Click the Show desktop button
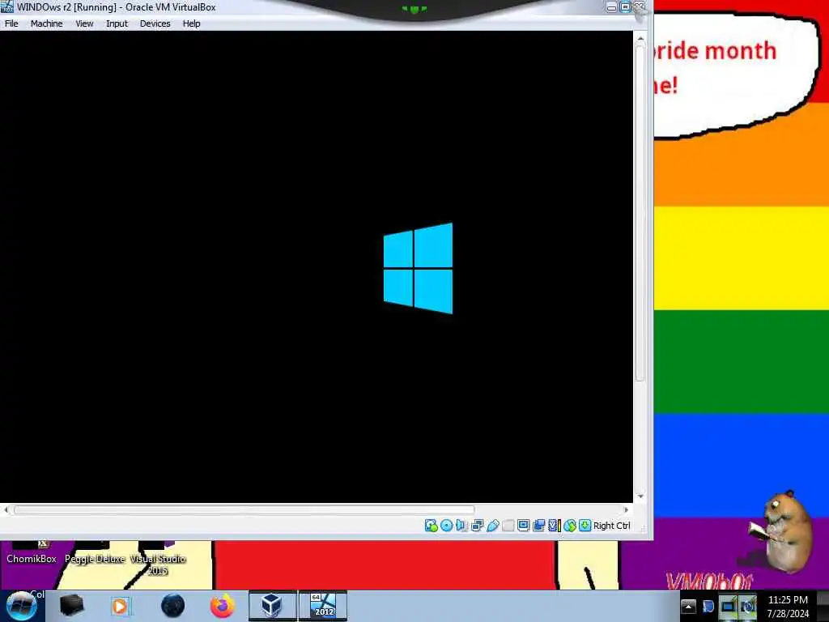Viewport: 829px width, 622px height. click(x=823, y=607)
